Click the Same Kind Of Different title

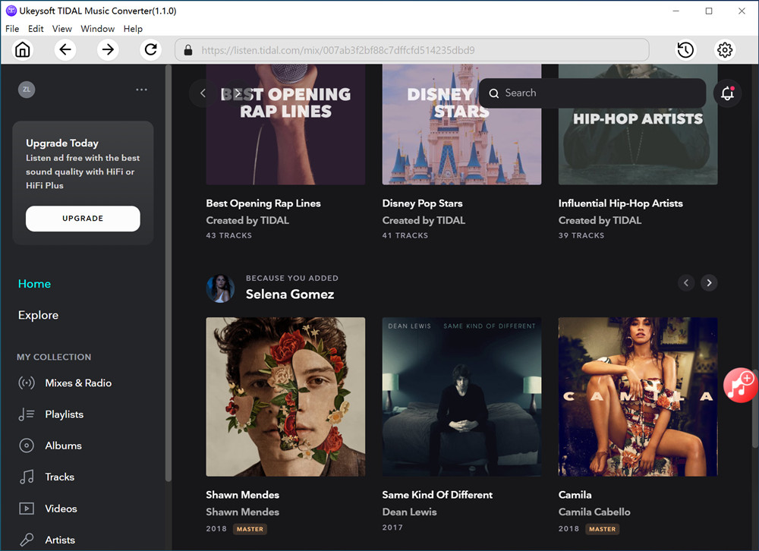click(438, 495)
